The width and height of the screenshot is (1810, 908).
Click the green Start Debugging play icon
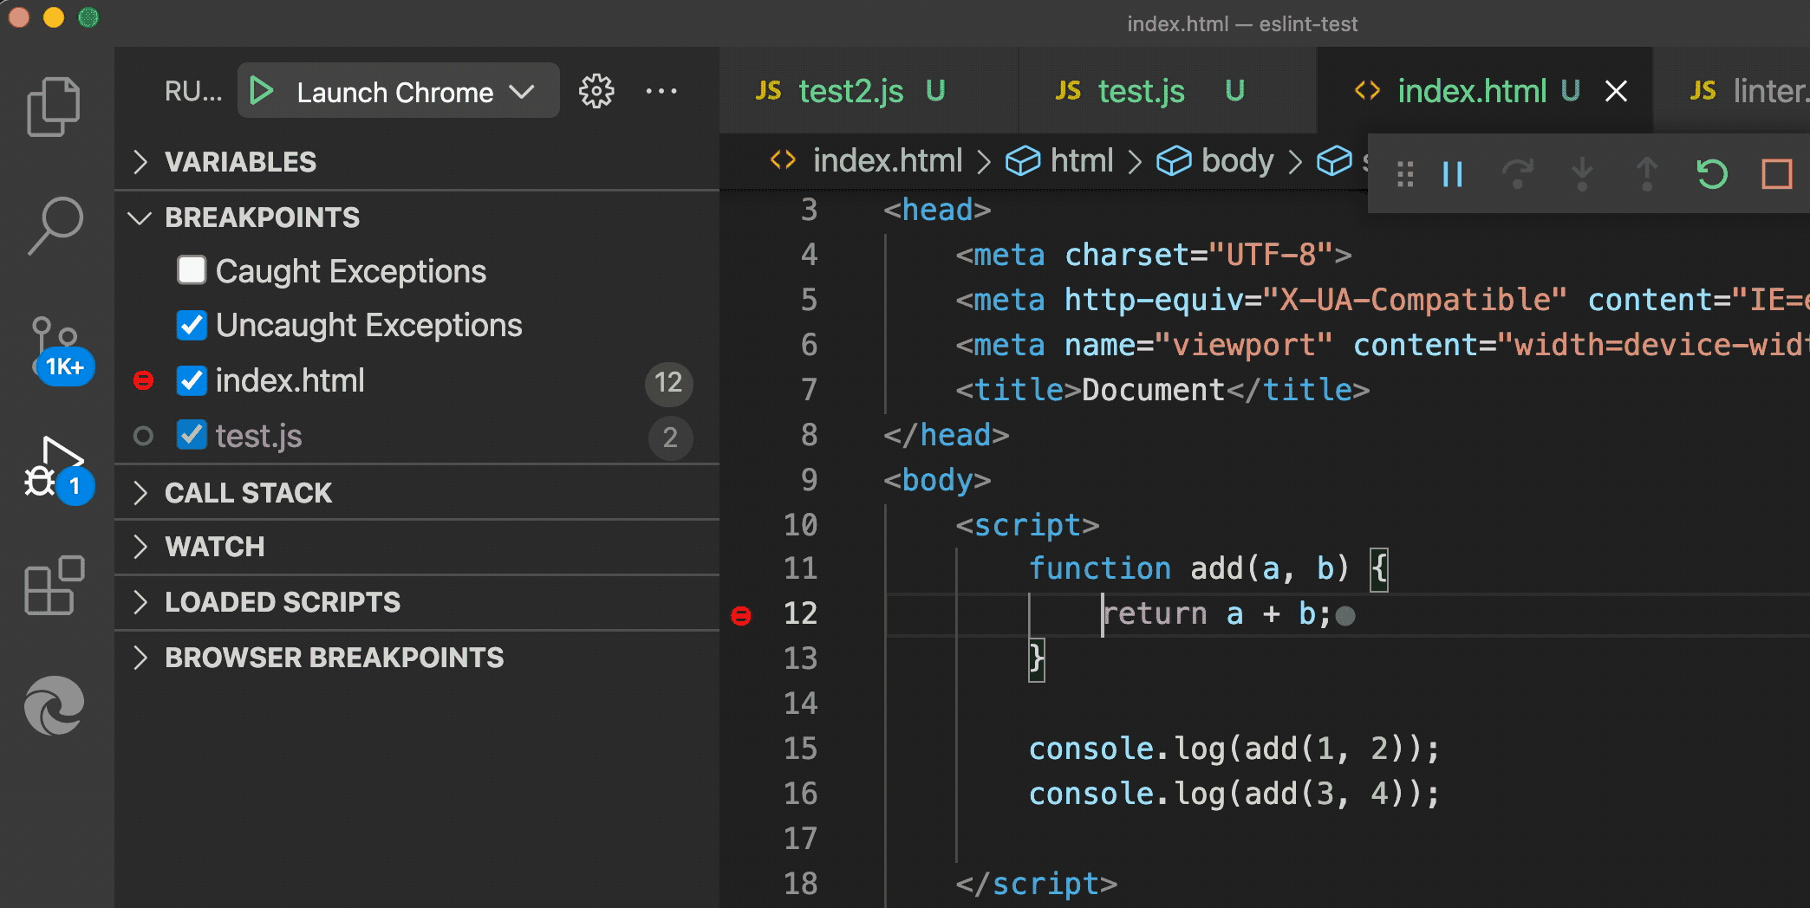point(261,91)
